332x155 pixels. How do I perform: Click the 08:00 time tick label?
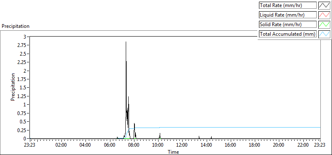[x=134, y=145]
